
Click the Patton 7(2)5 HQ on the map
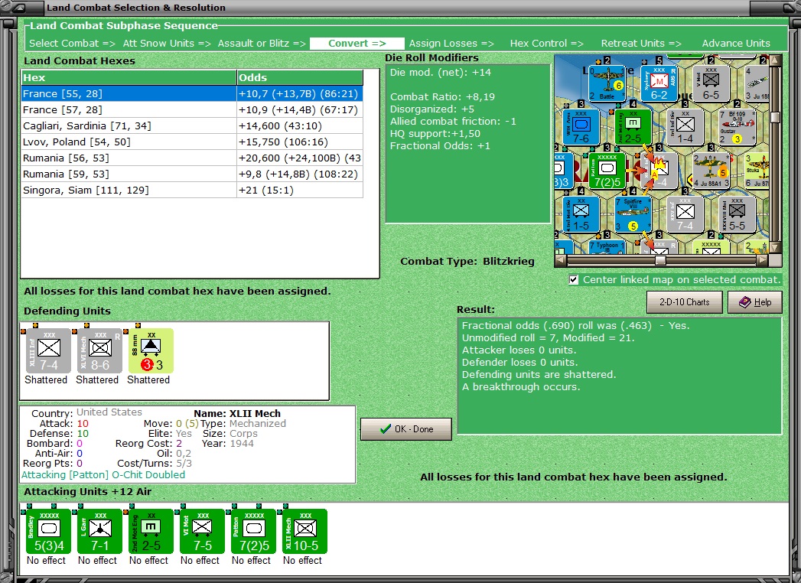pyautogui.click(x=607, y=171)
